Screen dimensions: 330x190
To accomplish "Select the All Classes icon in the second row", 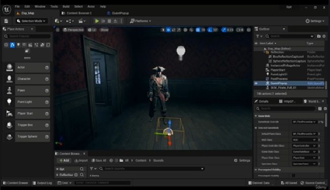I will [27, 51].
